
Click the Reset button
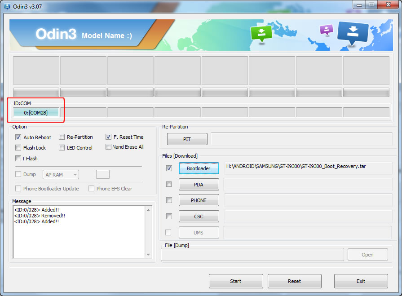295,281
